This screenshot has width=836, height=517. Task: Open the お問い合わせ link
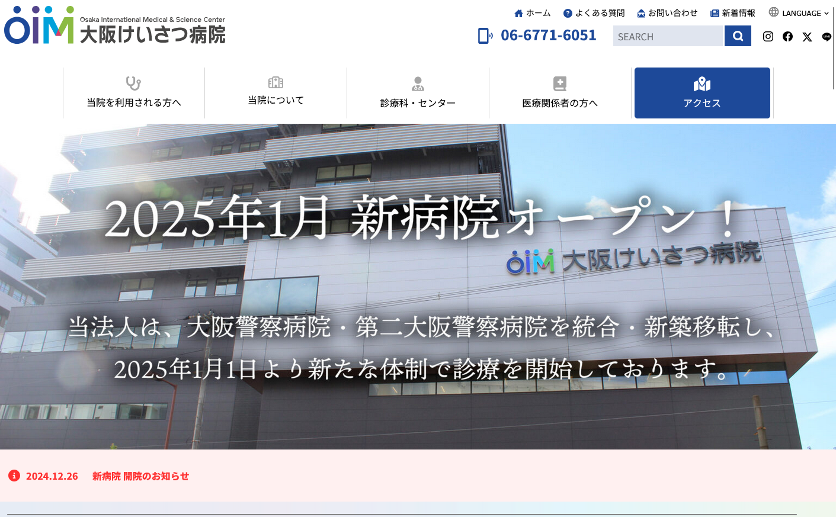coord(667,13)
